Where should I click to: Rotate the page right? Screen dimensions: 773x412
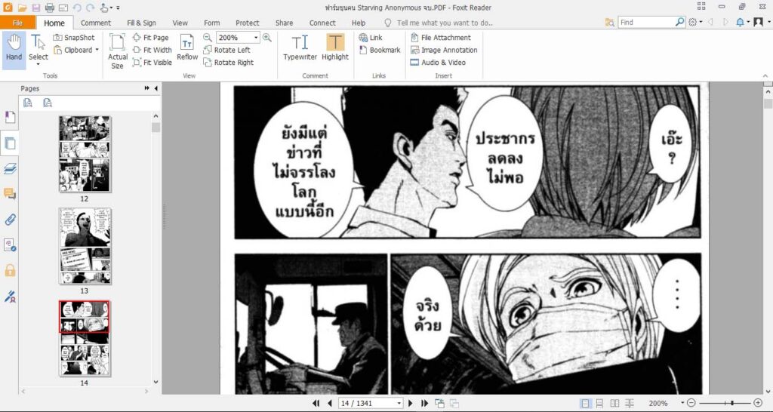pos(229,62)
